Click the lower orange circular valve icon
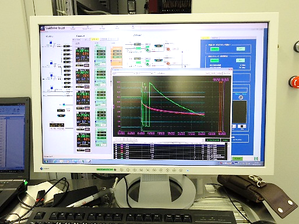 coord(168,63)
